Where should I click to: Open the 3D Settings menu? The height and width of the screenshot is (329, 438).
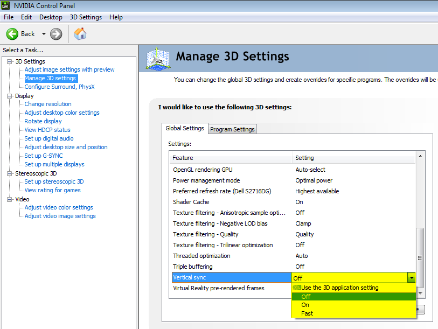coord(86,17)
